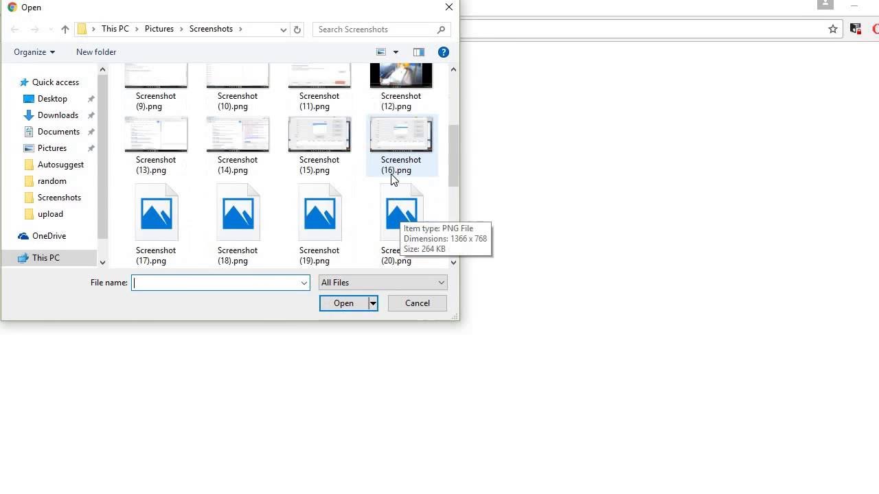879x494 pixels.
Task: Click the PNG file icon of Screenshot (17).png
Action: pyautogui.click(x=156, y=213)
